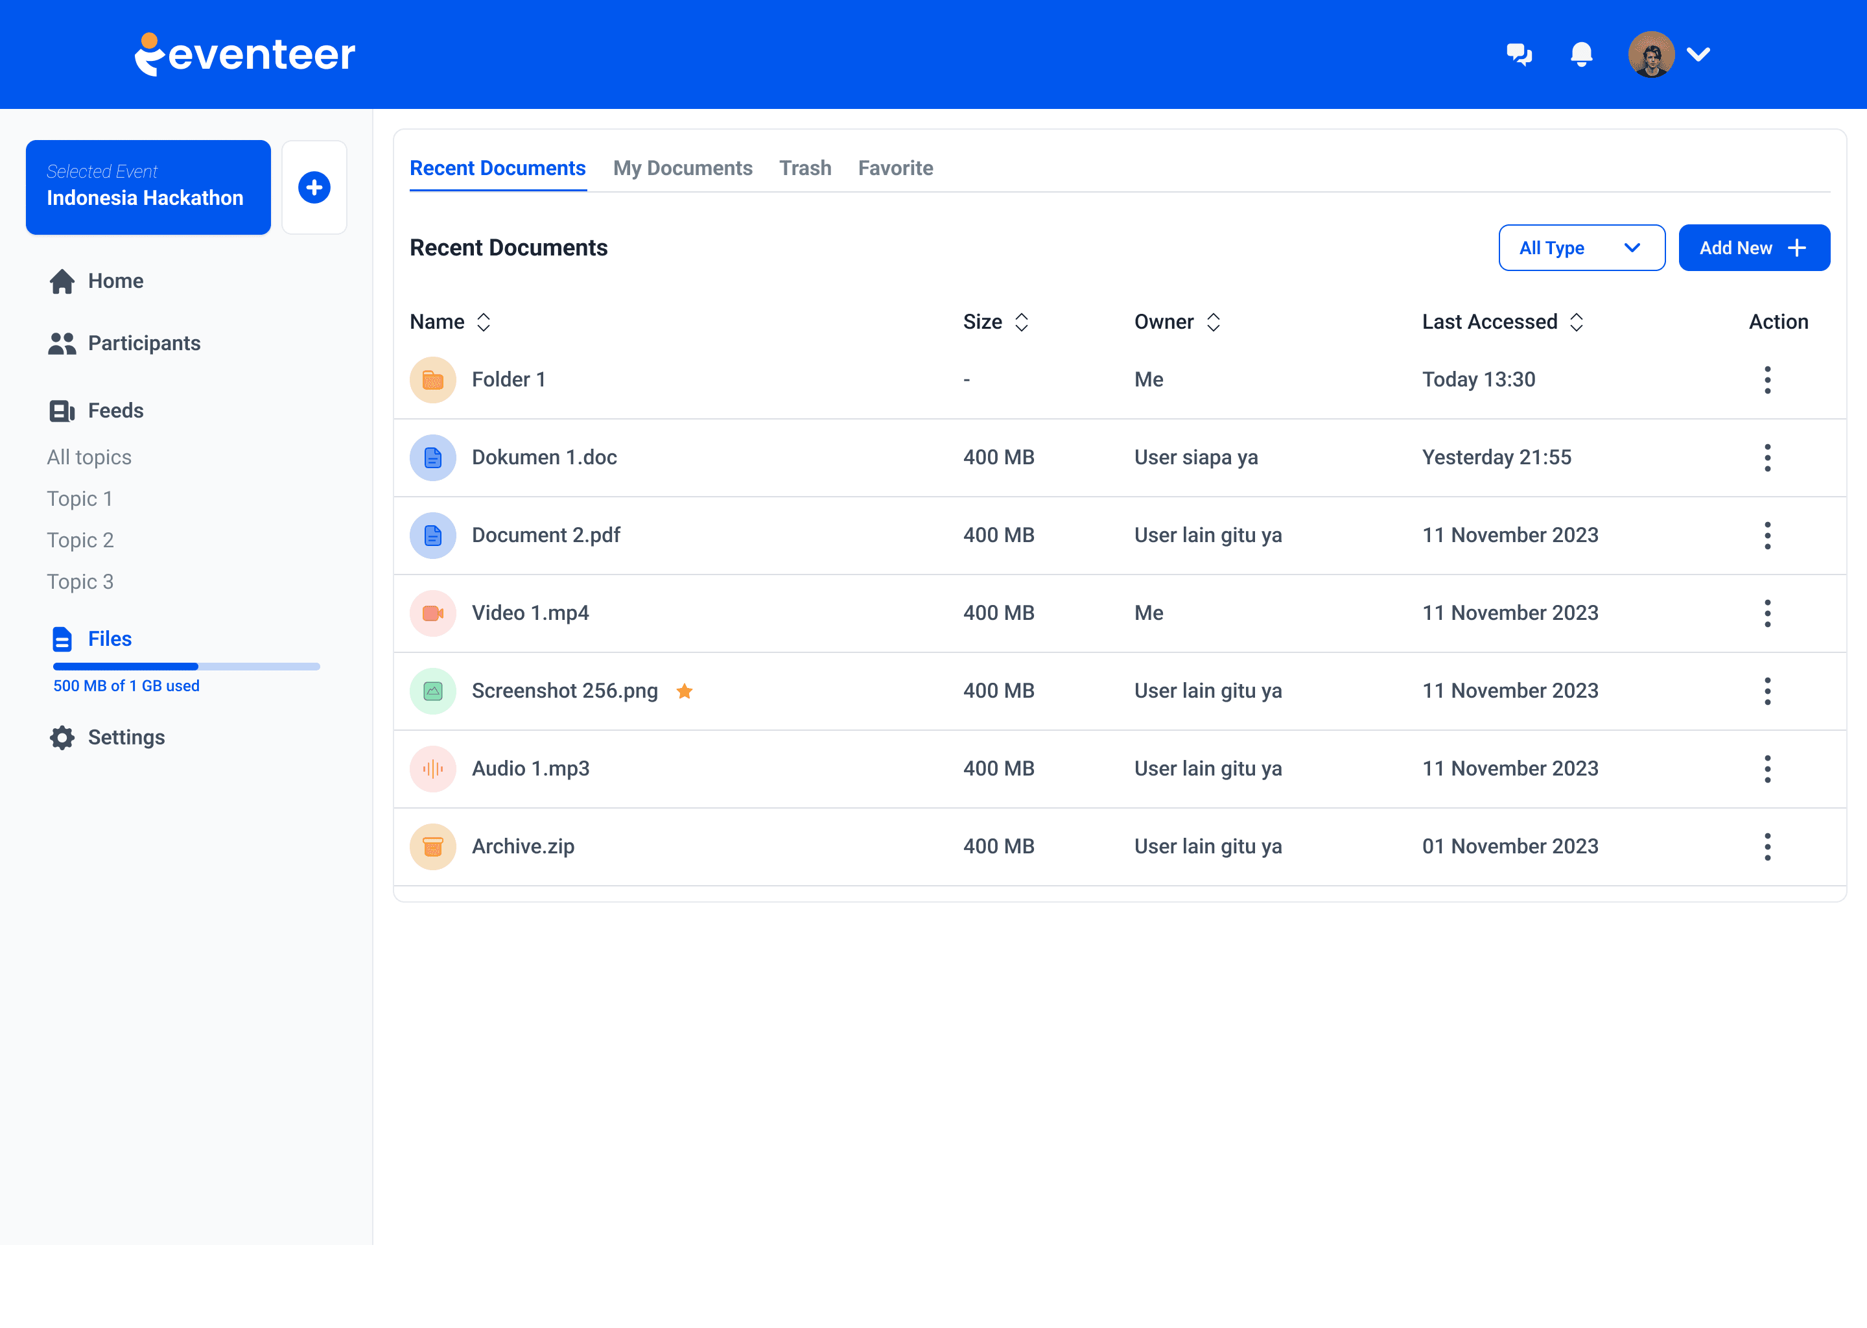The image size is (1867, 1328).
Task: Open Settings in the sidebar
Action: tap(126, 737)
